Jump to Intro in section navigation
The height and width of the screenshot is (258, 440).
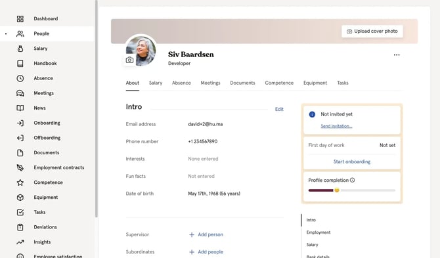pyautogui.click(x=311, y=220)
